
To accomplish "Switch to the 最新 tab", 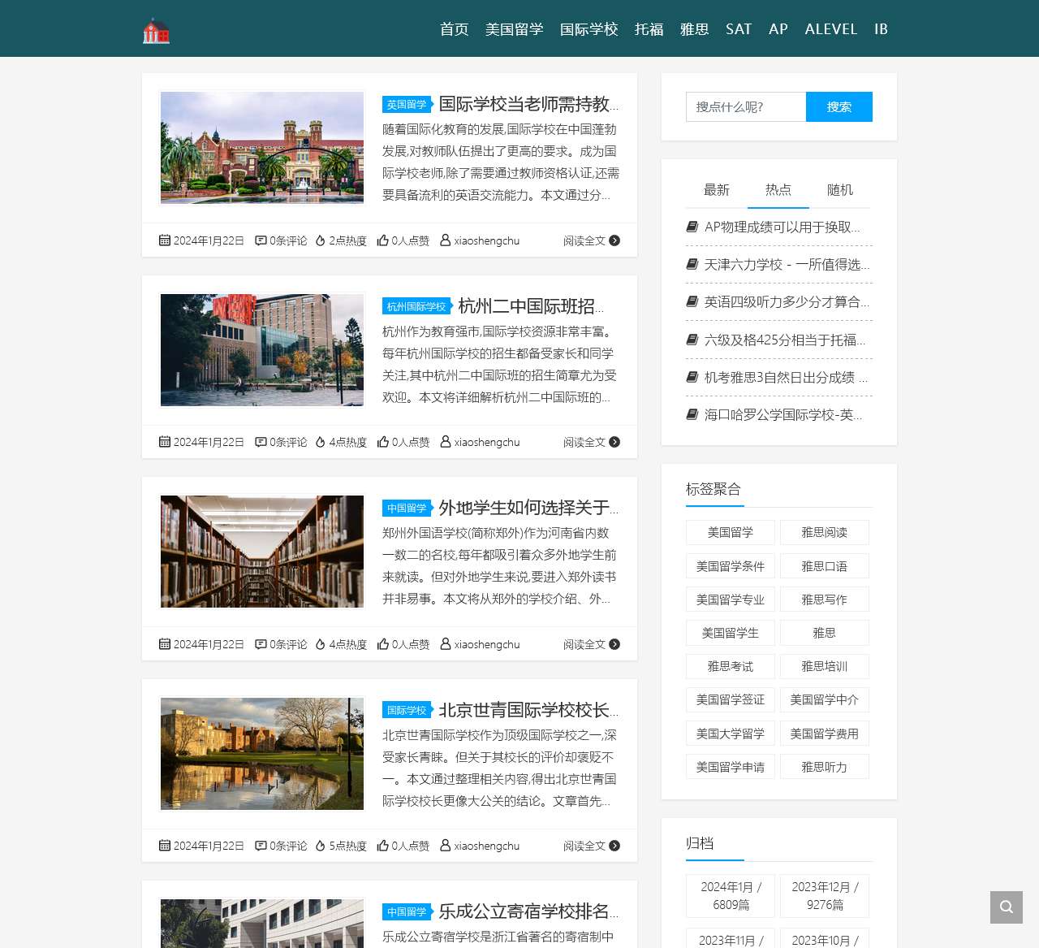I will [x=716, y=190].
